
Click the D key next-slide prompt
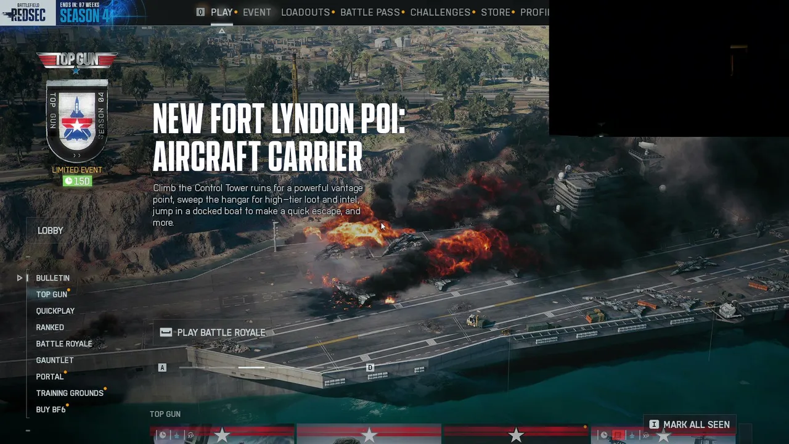click(x=370, y=368)
